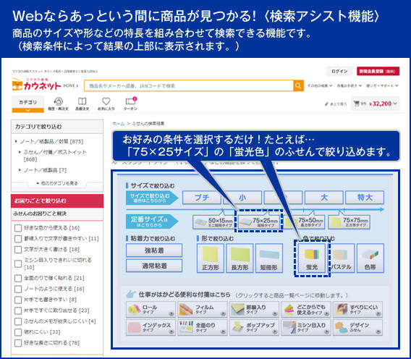Choose the ロールタイプ sticky note type

[151, 310]
